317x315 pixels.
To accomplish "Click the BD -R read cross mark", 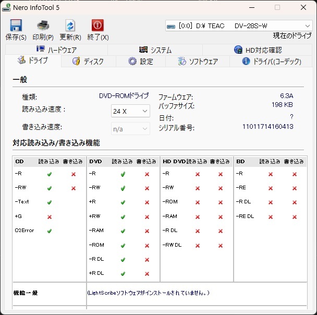I will click(x=271, y=174).
